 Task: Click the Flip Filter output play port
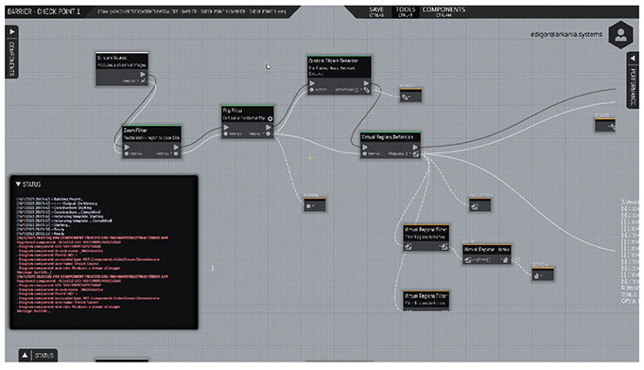[x=269, y=128]
